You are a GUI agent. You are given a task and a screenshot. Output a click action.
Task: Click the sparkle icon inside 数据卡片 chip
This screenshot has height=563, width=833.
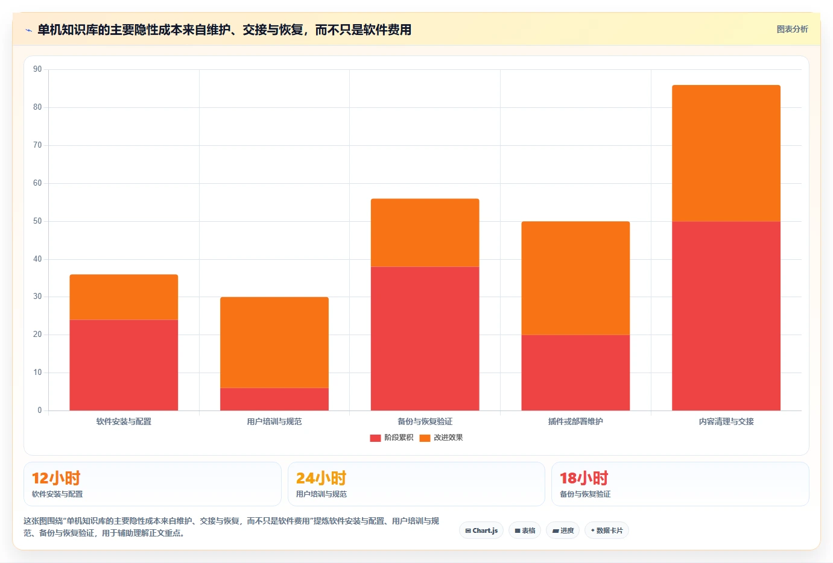pos(593,530)
